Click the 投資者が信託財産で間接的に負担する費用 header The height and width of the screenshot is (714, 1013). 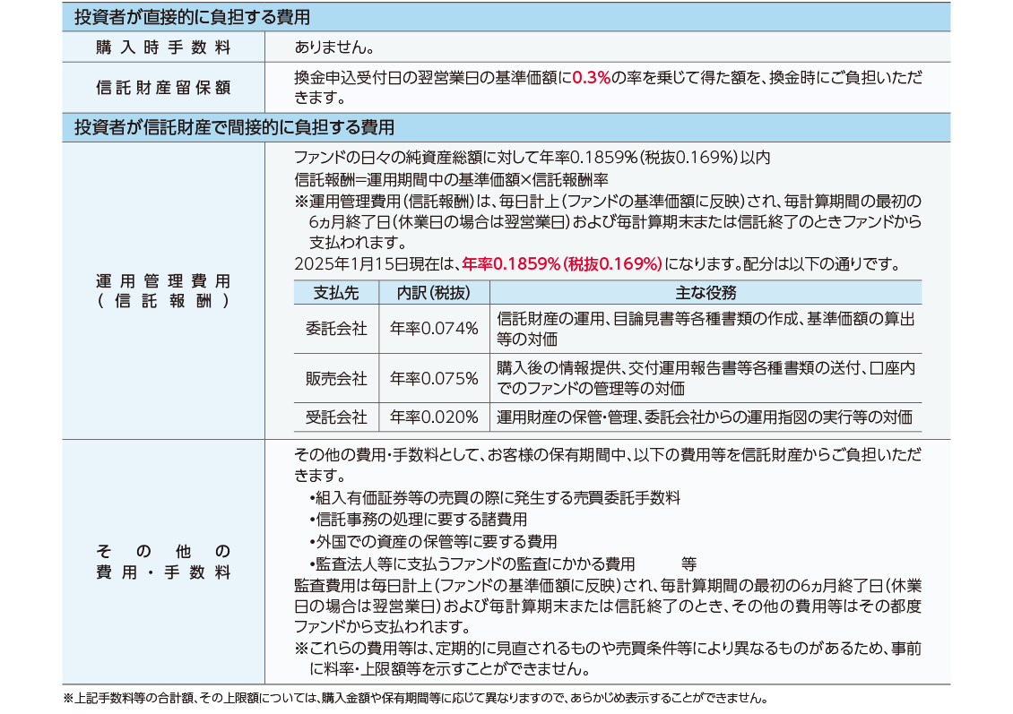pyautogui.click(x=234, y=127)
